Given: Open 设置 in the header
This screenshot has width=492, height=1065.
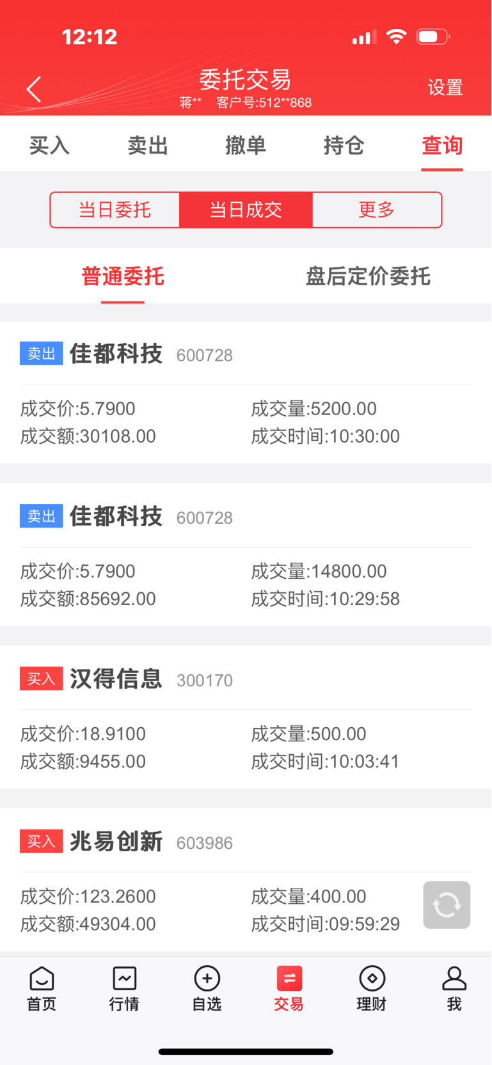Looking at the screenshot, I should click(445, 88).
